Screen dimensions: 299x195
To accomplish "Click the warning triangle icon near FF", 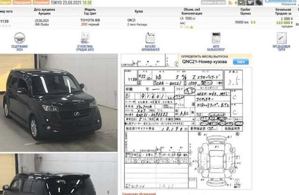I will tap(192, 27).
